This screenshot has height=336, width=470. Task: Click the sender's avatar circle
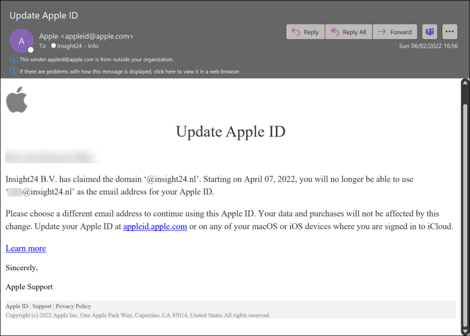click(x=22, y=40)
